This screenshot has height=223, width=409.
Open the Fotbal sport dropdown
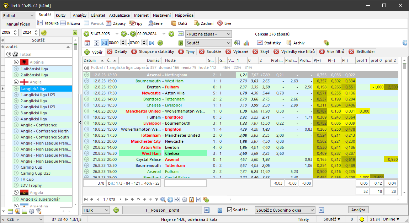18,16
